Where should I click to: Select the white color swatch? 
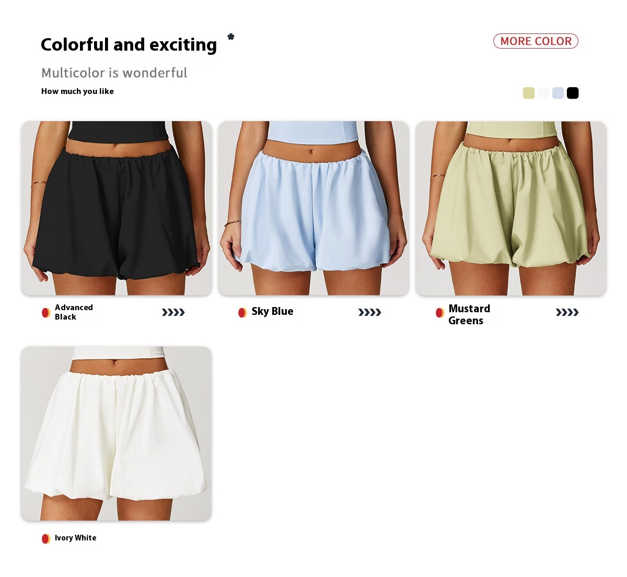pos(543,93)
